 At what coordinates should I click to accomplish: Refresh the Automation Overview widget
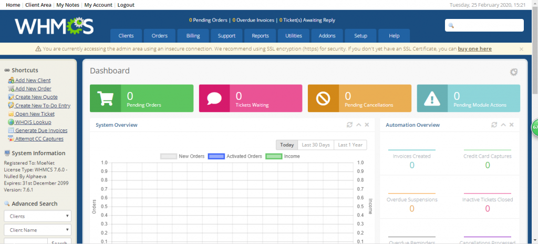coord(494,125)
